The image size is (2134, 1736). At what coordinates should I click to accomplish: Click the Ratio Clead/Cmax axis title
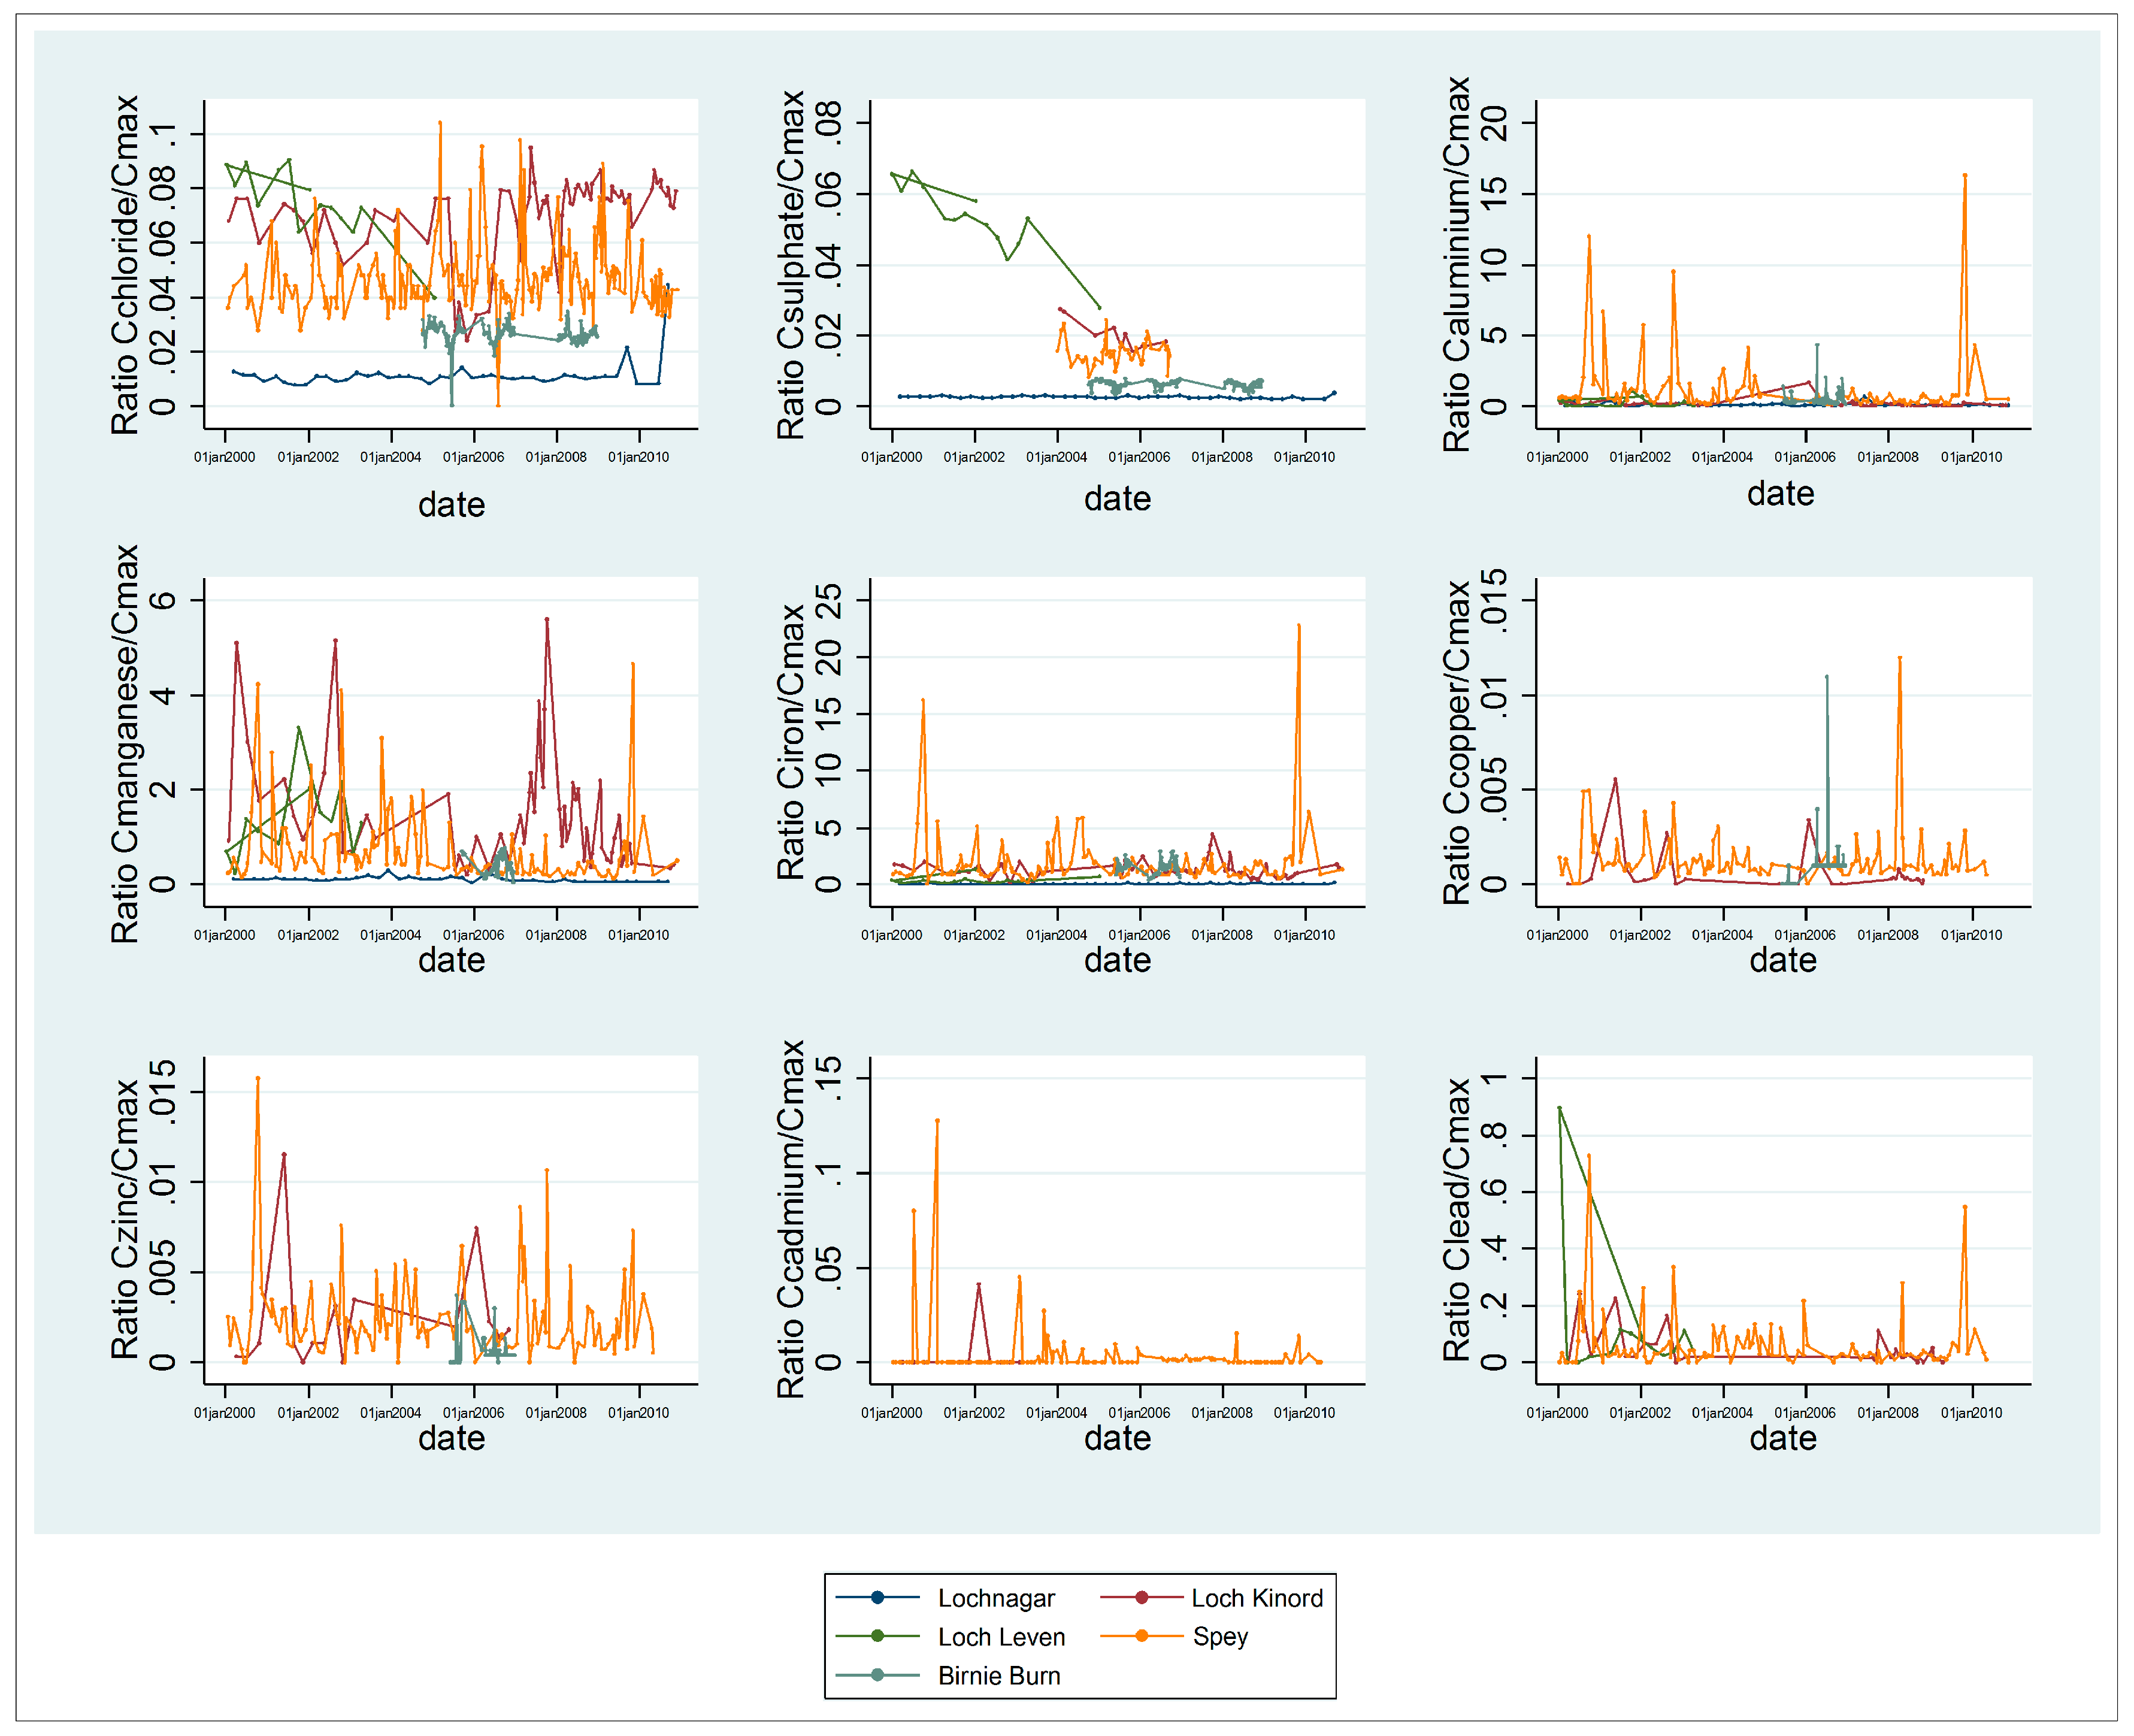click(1457, 1219)
